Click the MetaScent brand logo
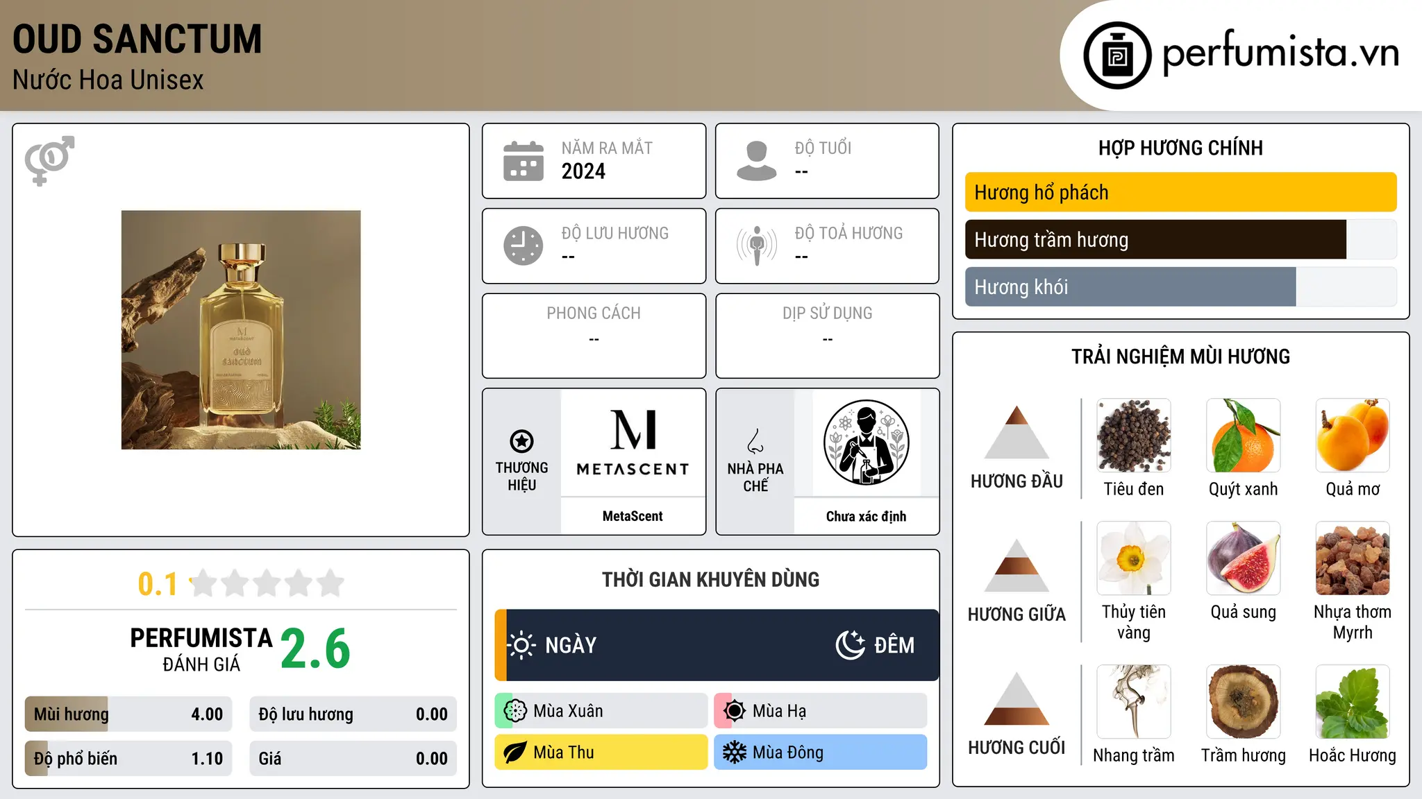Viewport: 1422px width, 799px height. pos(633,443)
